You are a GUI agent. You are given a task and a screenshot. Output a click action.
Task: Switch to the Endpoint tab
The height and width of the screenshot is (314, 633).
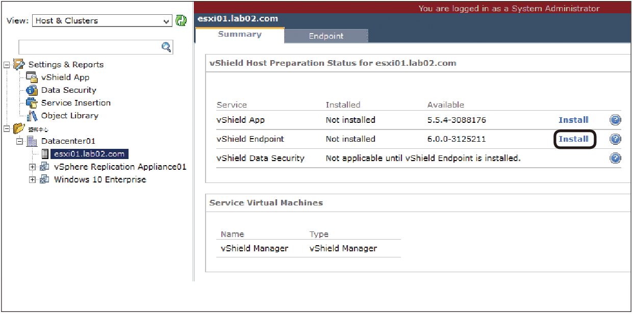pyautogui.click(x=326, y=36)
